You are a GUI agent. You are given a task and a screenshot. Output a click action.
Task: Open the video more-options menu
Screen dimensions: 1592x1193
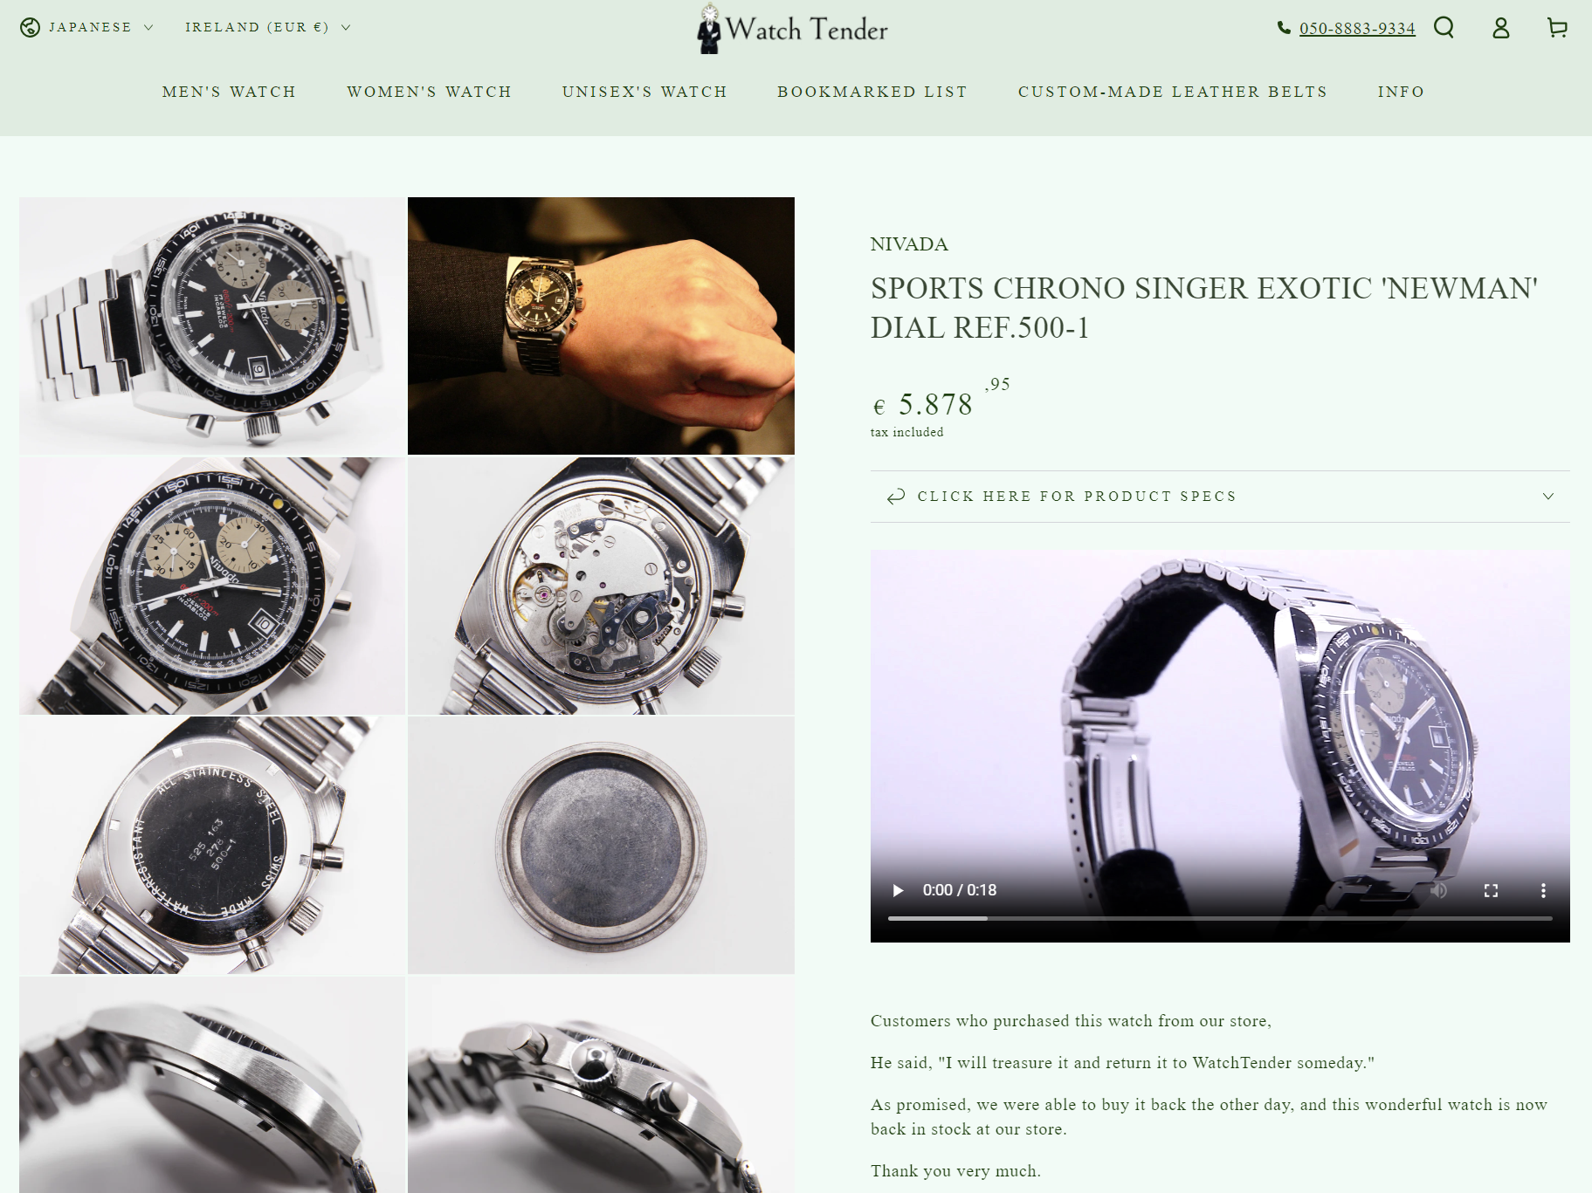1543,890
